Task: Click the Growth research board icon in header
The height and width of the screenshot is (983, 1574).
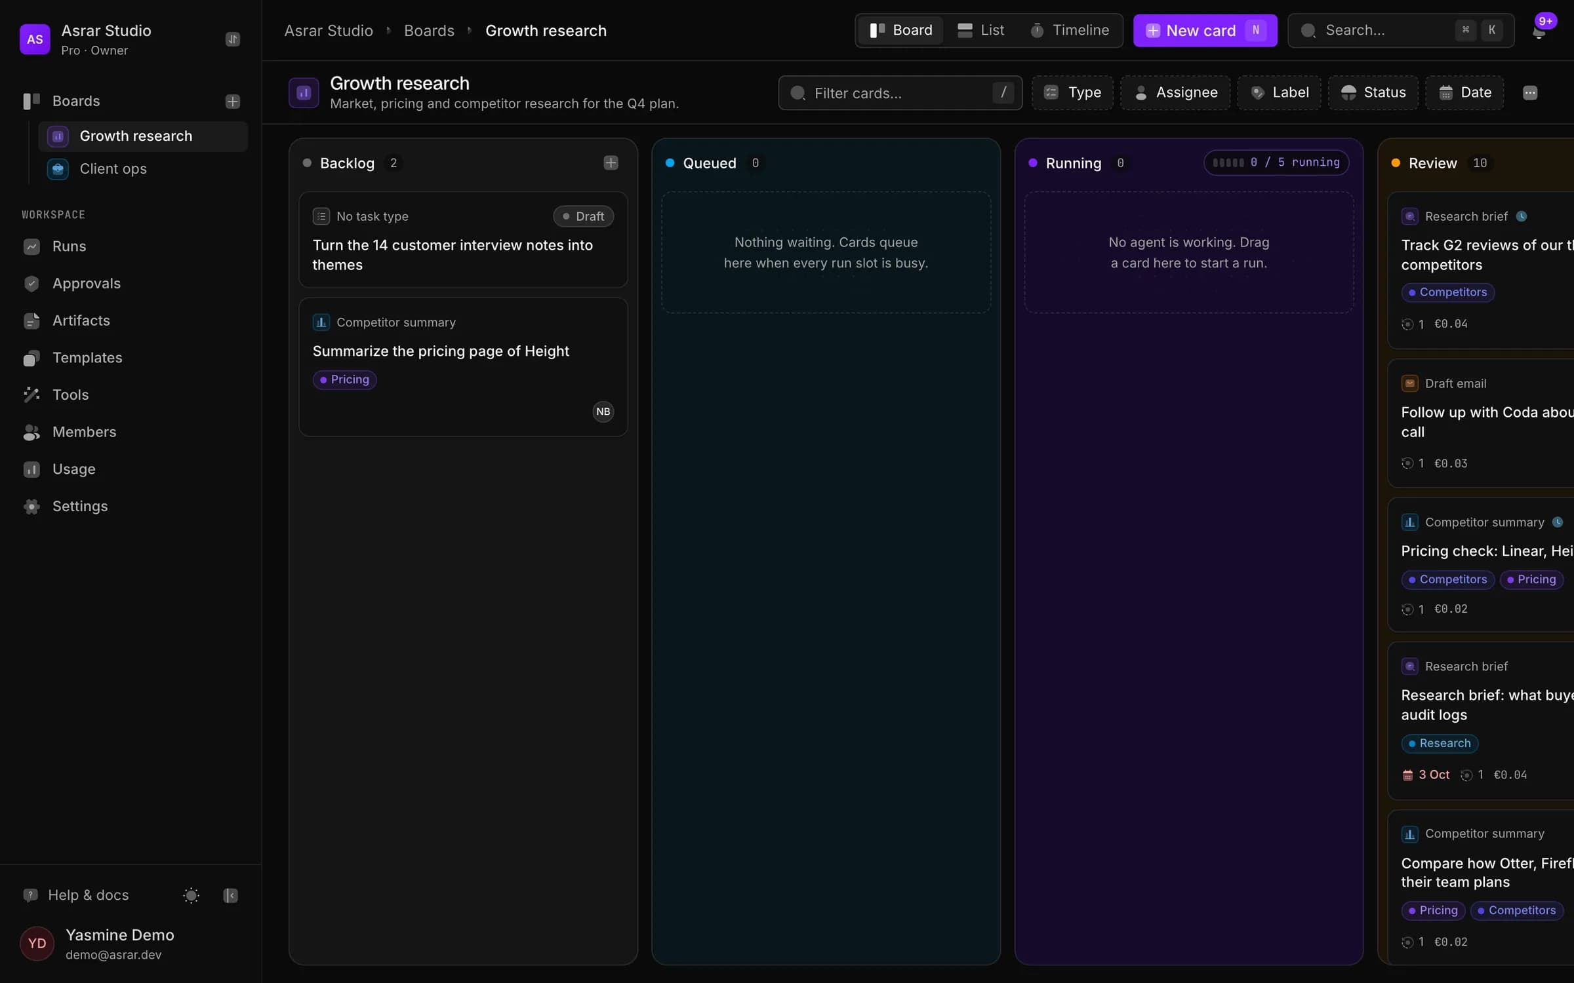Action: (x=304, y=92)
